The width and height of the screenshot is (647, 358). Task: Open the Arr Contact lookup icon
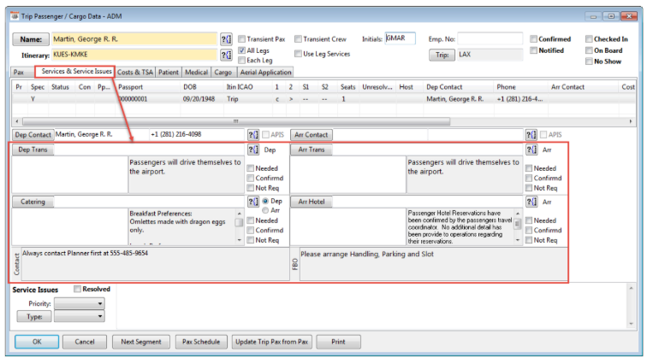(531, 135)
